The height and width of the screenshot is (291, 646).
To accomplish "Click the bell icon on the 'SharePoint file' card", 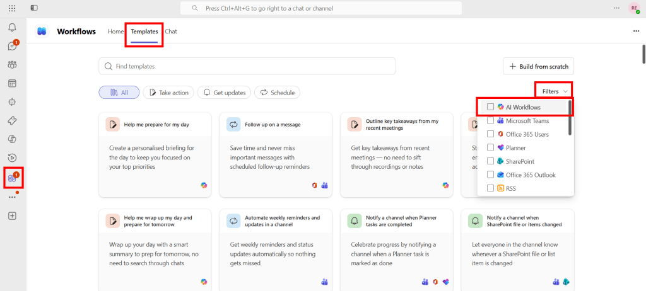I will [475, 220].
